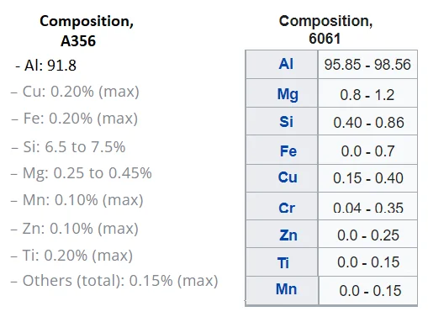Select the Si element link

[x=286, y=122]
